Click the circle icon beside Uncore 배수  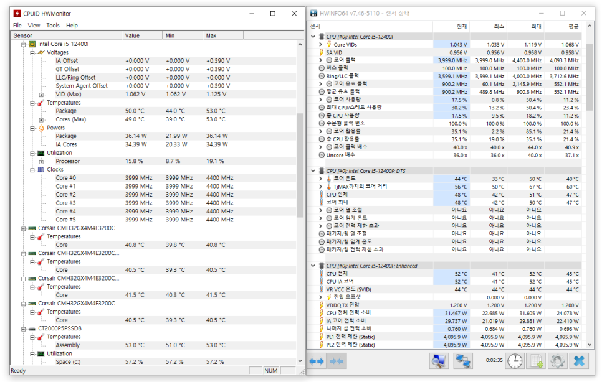point(322,155)
